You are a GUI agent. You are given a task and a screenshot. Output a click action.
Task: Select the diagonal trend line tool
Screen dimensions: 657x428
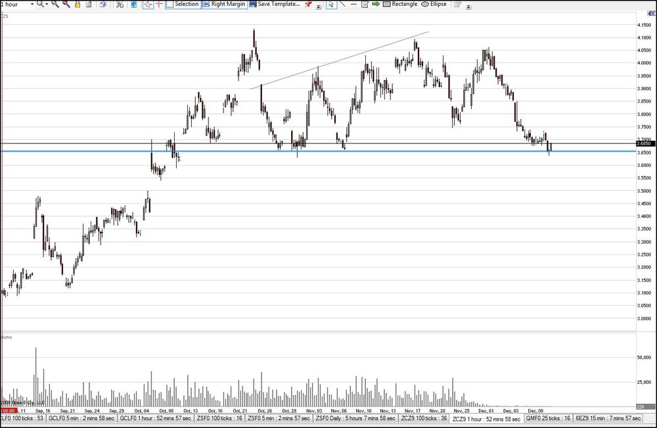pyautogui.click(x=343, y=4)
